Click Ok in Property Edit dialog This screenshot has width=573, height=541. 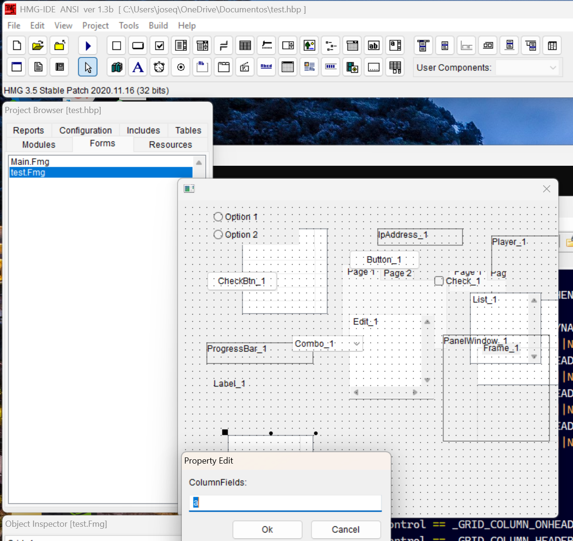point(267,530)
